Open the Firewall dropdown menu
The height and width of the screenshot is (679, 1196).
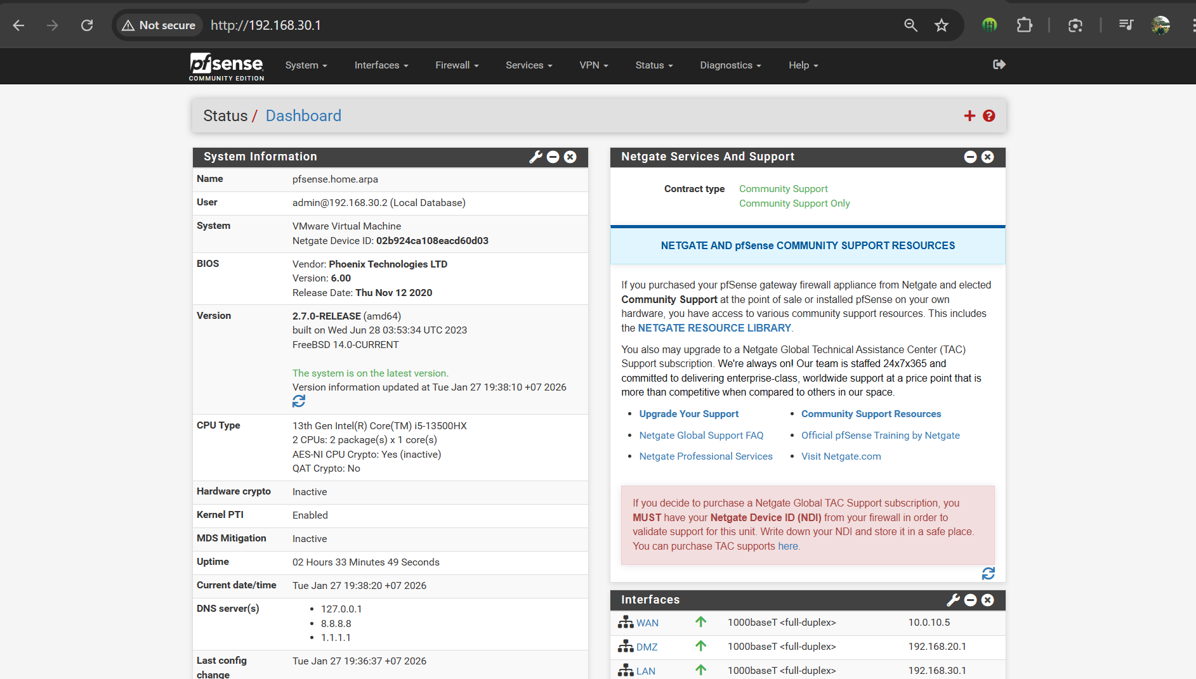457,65
